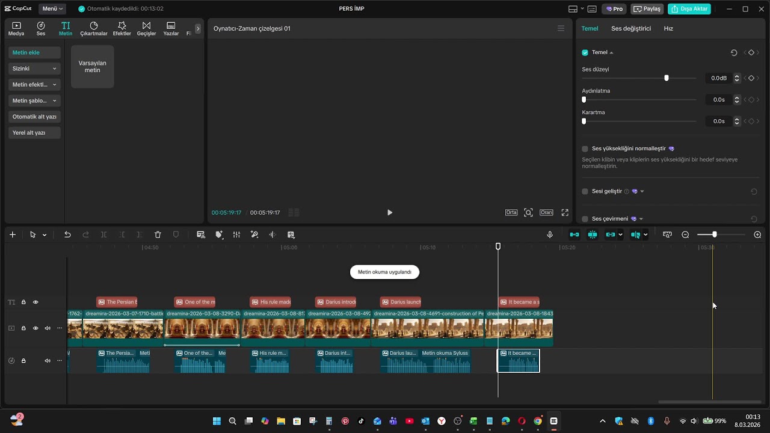Adjust the Aydınlatma fade-in slider
770x433 pixels.
pos(584,100)
